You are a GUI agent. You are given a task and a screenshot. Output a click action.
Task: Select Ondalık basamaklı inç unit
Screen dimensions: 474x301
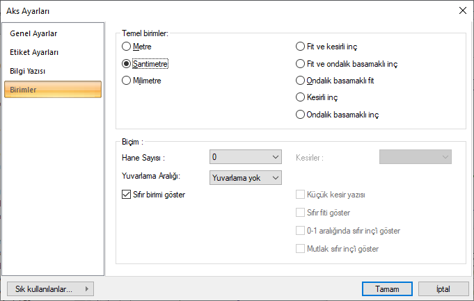click(301, 114)
